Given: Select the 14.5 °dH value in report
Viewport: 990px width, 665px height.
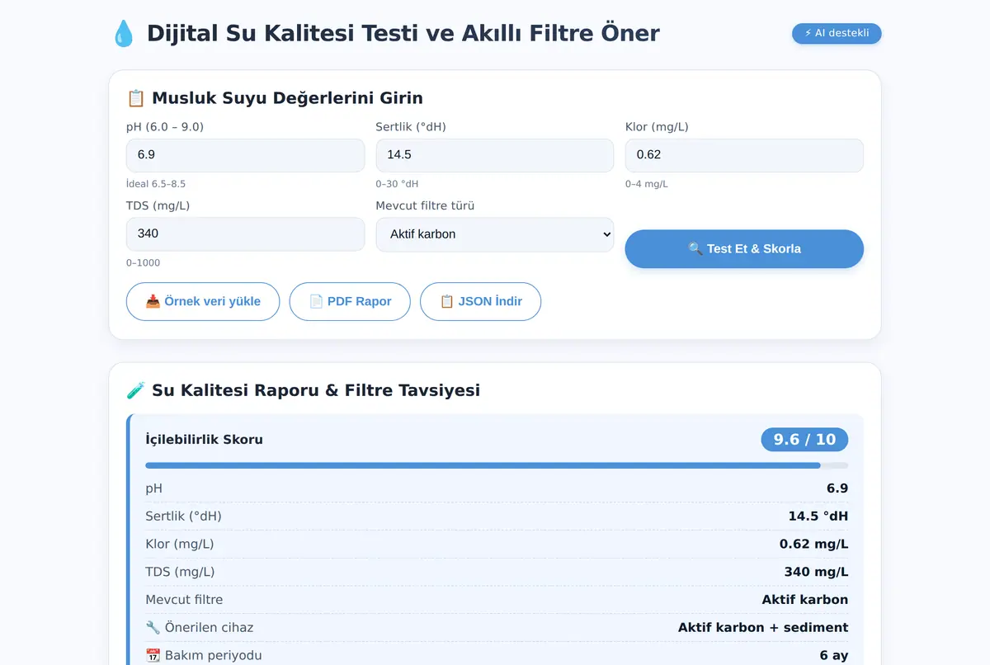Looking at the screenshot, I should coord(818,516).
